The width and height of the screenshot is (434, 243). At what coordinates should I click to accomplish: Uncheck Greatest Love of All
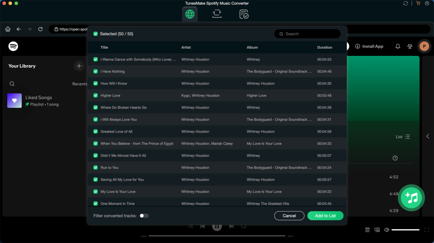pyautogui.click(x=95, y=132)
